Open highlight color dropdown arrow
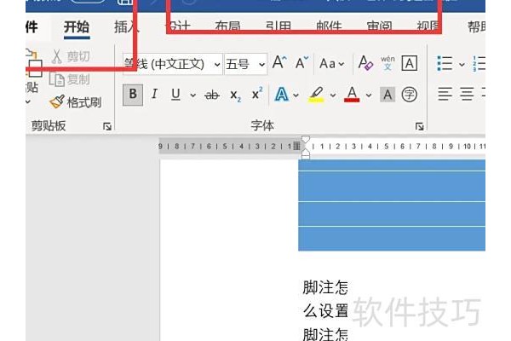The image size is (511, 341). coord(333,95)
